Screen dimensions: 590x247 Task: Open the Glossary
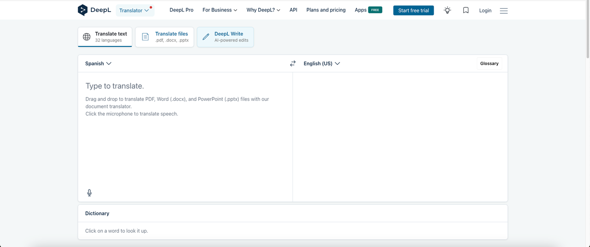point(489,63)
